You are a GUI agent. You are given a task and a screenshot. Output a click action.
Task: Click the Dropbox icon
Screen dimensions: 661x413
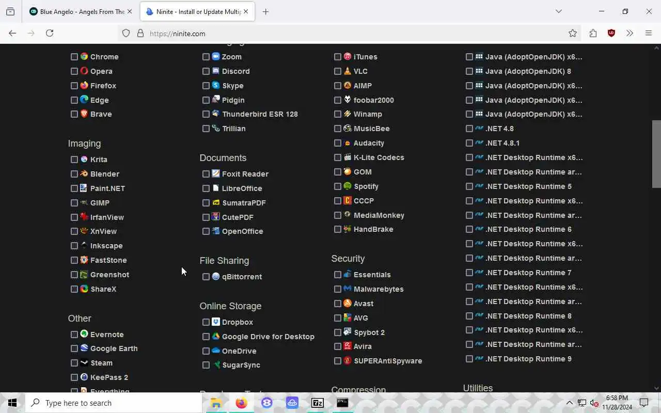(x=216, y=322)
